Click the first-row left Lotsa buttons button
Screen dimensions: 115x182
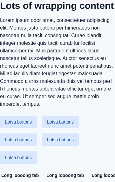(18, 122)
